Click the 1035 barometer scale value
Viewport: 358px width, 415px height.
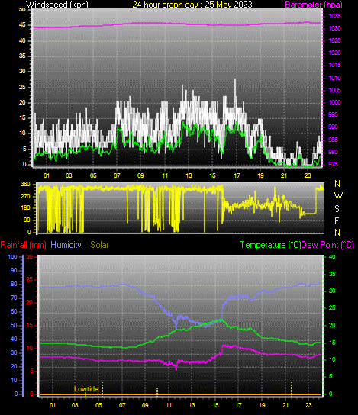point(334,17)
